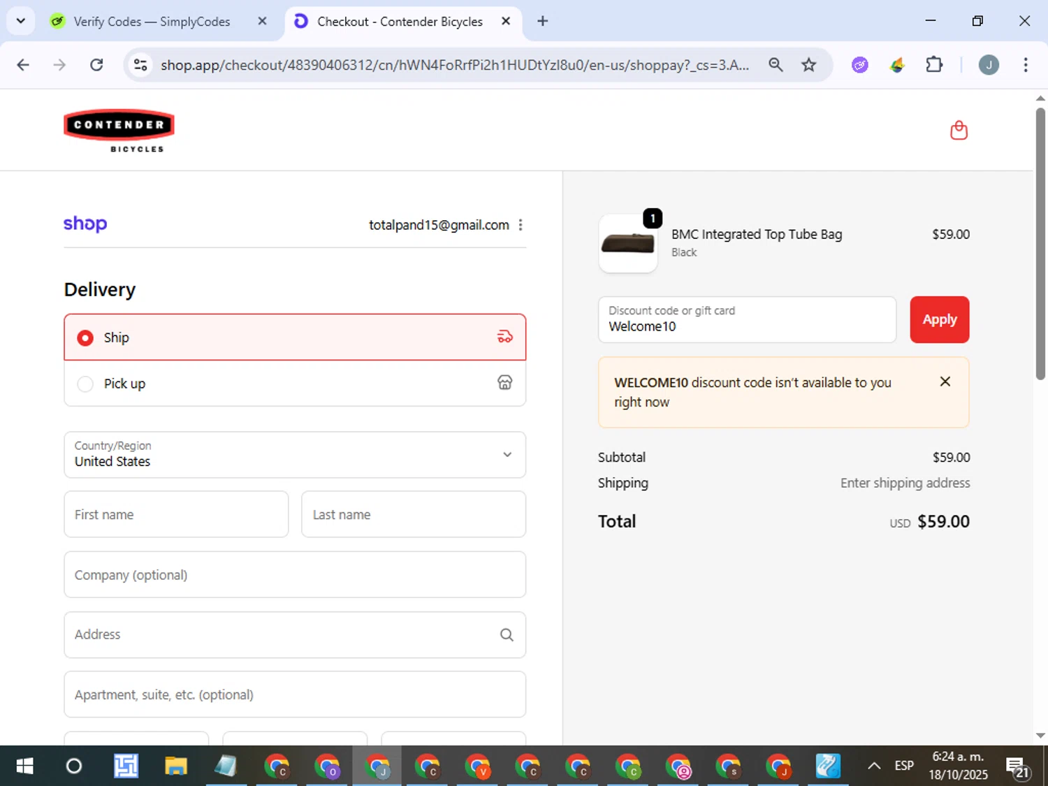1048x786 pixels.
Task: Open the tab search dropdown arrow
Action: click(x=21, y=21)
